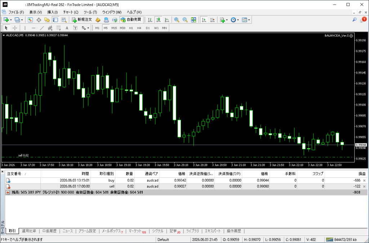The image size is (369, 243).
Task: Sort orders by 注文番号 column header
Action: pos(23,174)
